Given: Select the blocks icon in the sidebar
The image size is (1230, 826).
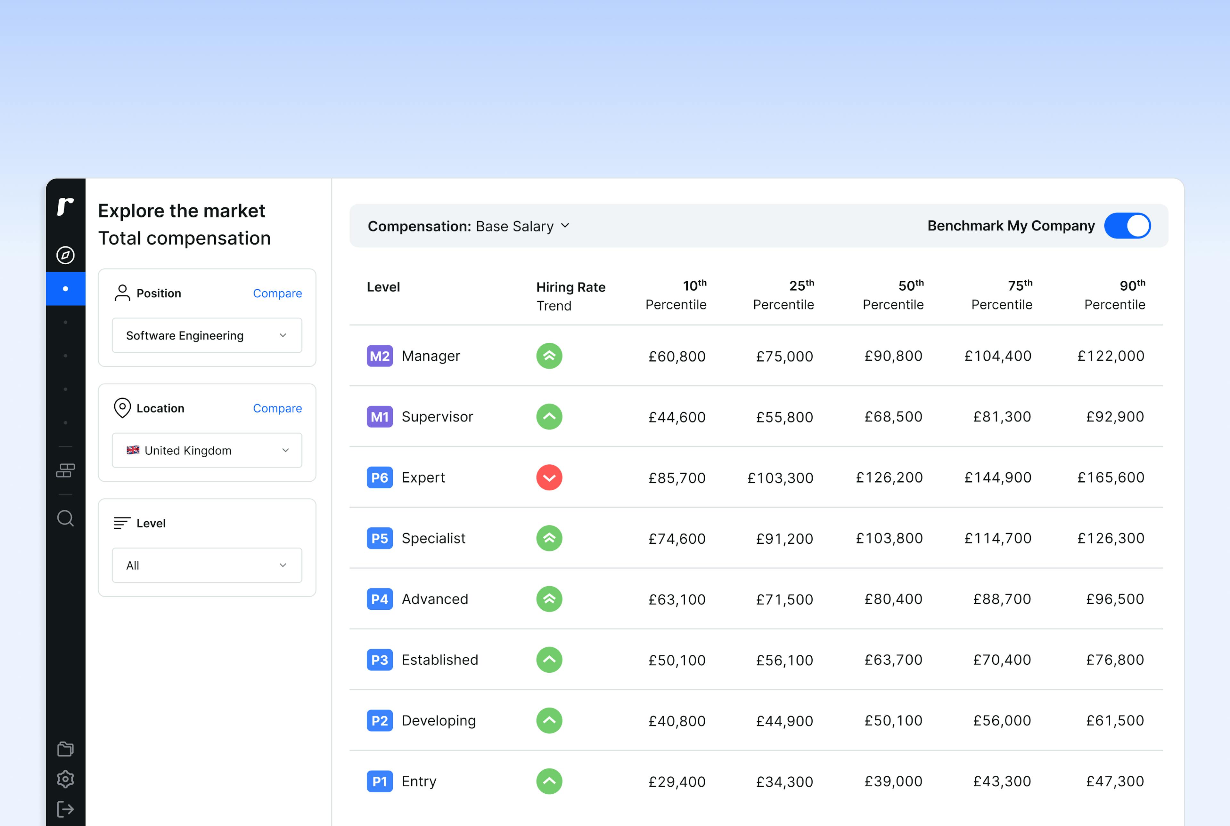Looking at the screenshot, I should point(65,470).
